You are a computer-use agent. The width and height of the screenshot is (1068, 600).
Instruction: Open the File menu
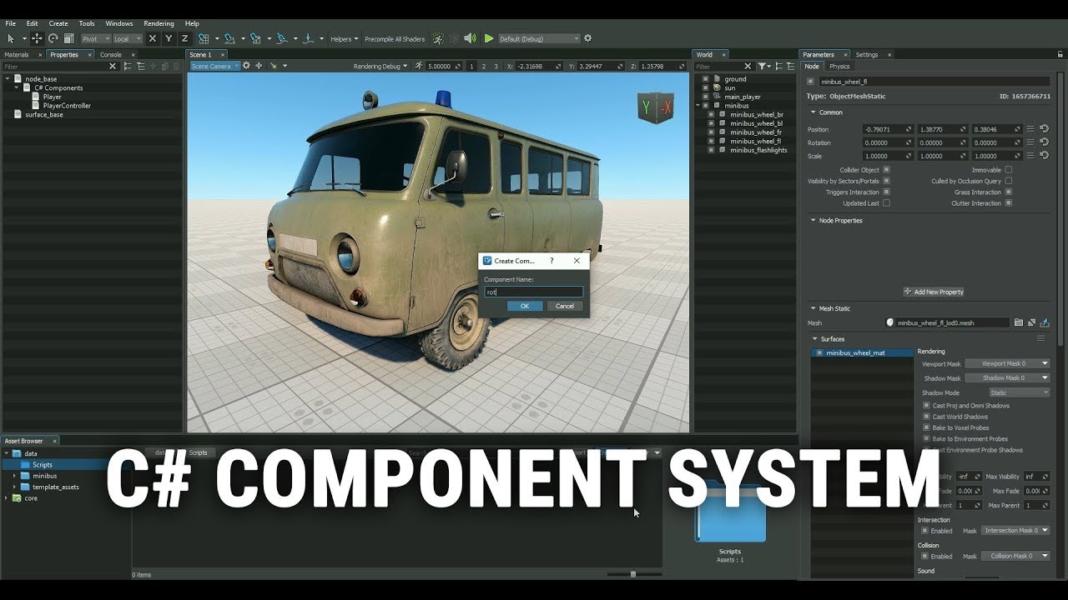[10, 23]
